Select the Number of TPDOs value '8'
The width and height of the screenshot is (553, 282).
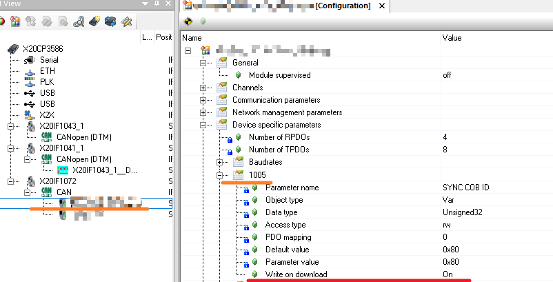[445, 150]
